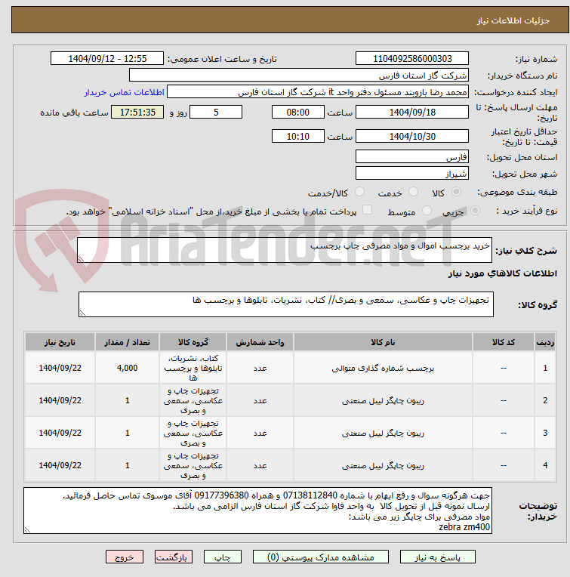Click the خروج exit button

(x=125, y=557)
